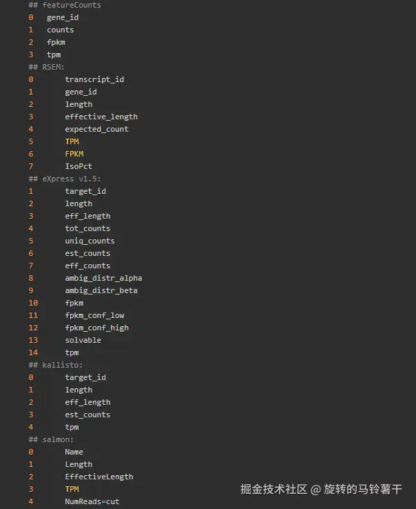The height and width of the screenshot is (509, 416).
Task: Click the "## eXpress v1.5:" heading
Action: [x=65, y=179]
